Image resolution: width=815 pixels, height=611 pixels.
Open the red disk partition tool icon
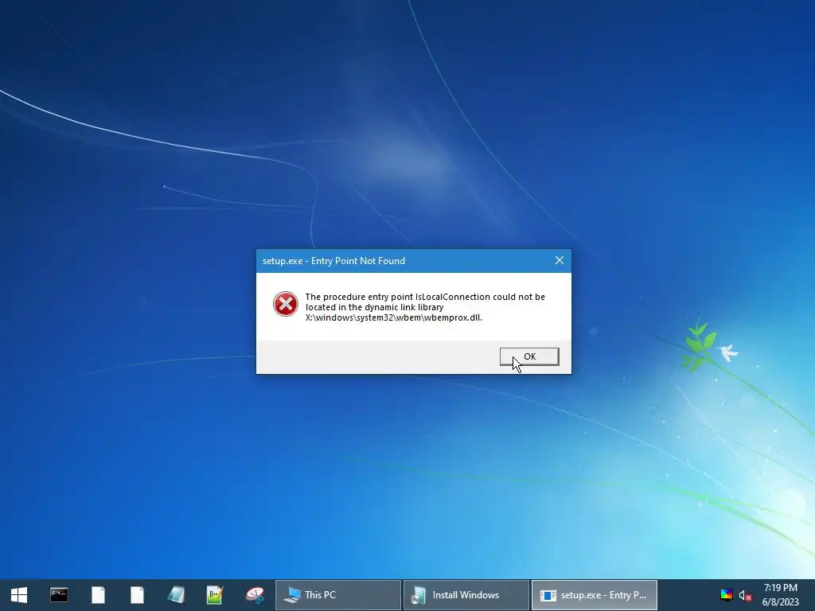(254, 595)
